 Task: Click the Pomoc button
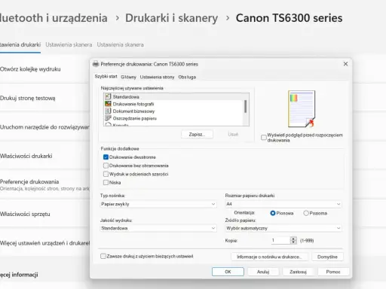coord(333,272)
